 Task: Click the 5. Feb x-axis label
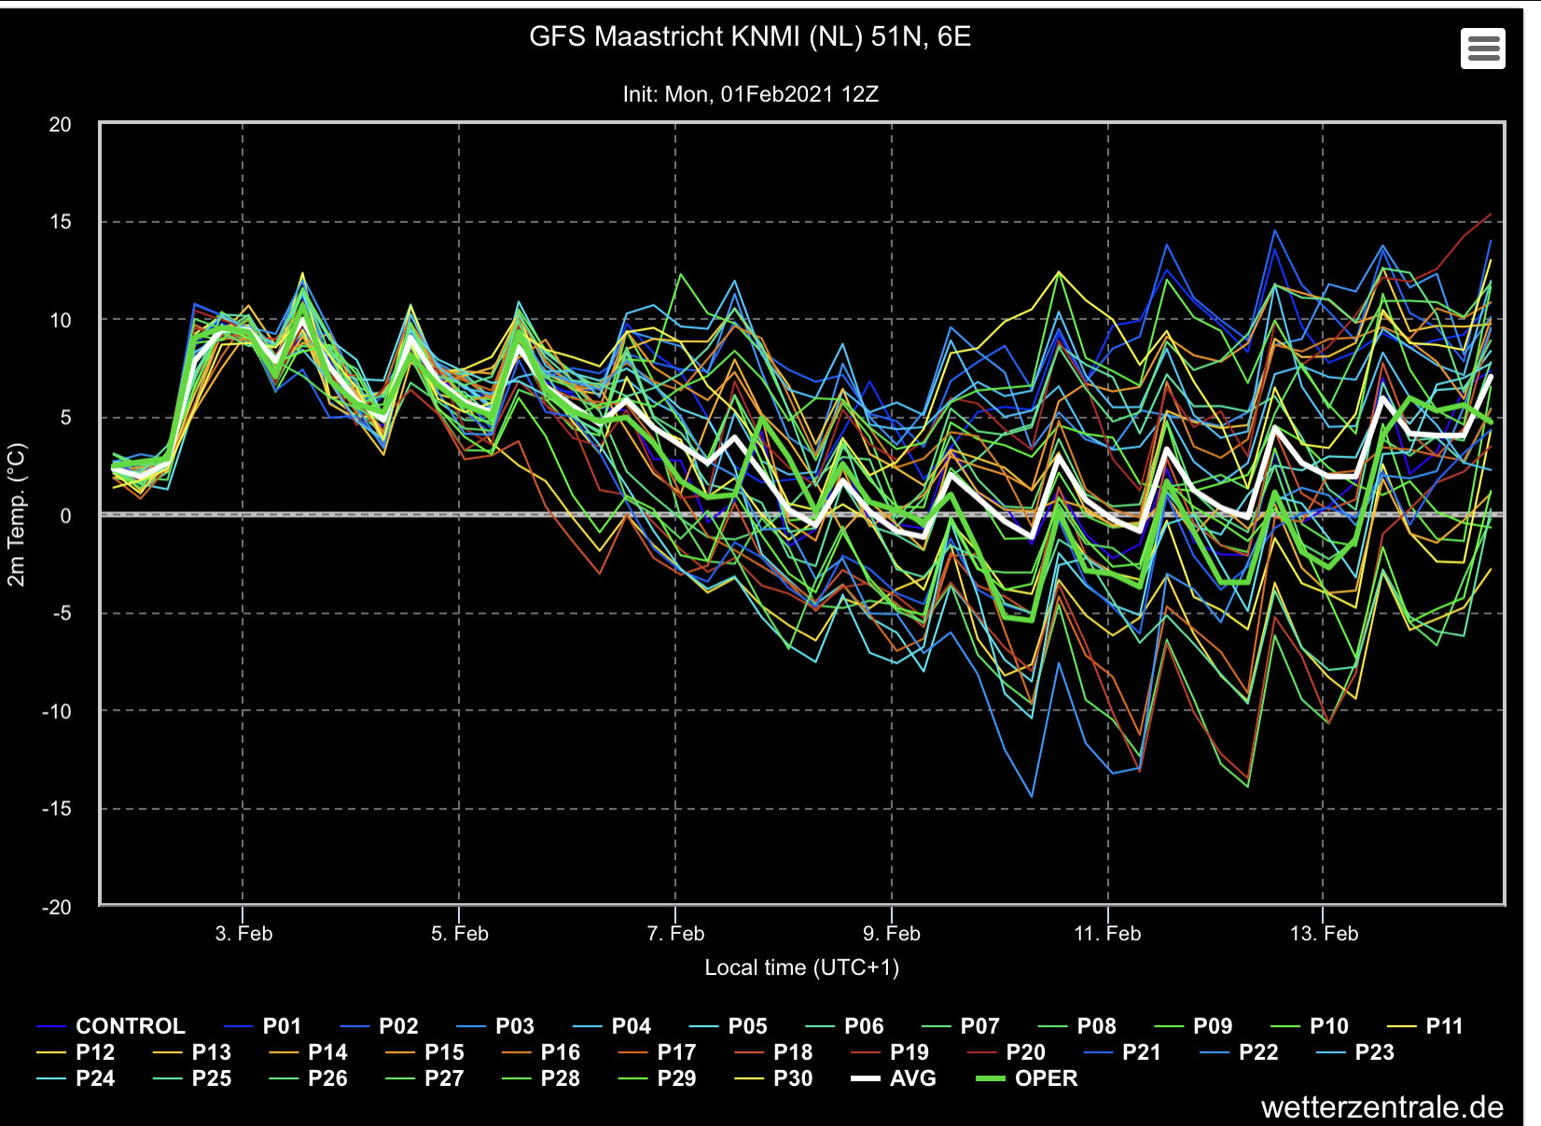(460, 934)
